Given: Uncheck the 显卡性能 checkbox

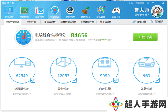Looking at the screenshot, I should 74,80.
